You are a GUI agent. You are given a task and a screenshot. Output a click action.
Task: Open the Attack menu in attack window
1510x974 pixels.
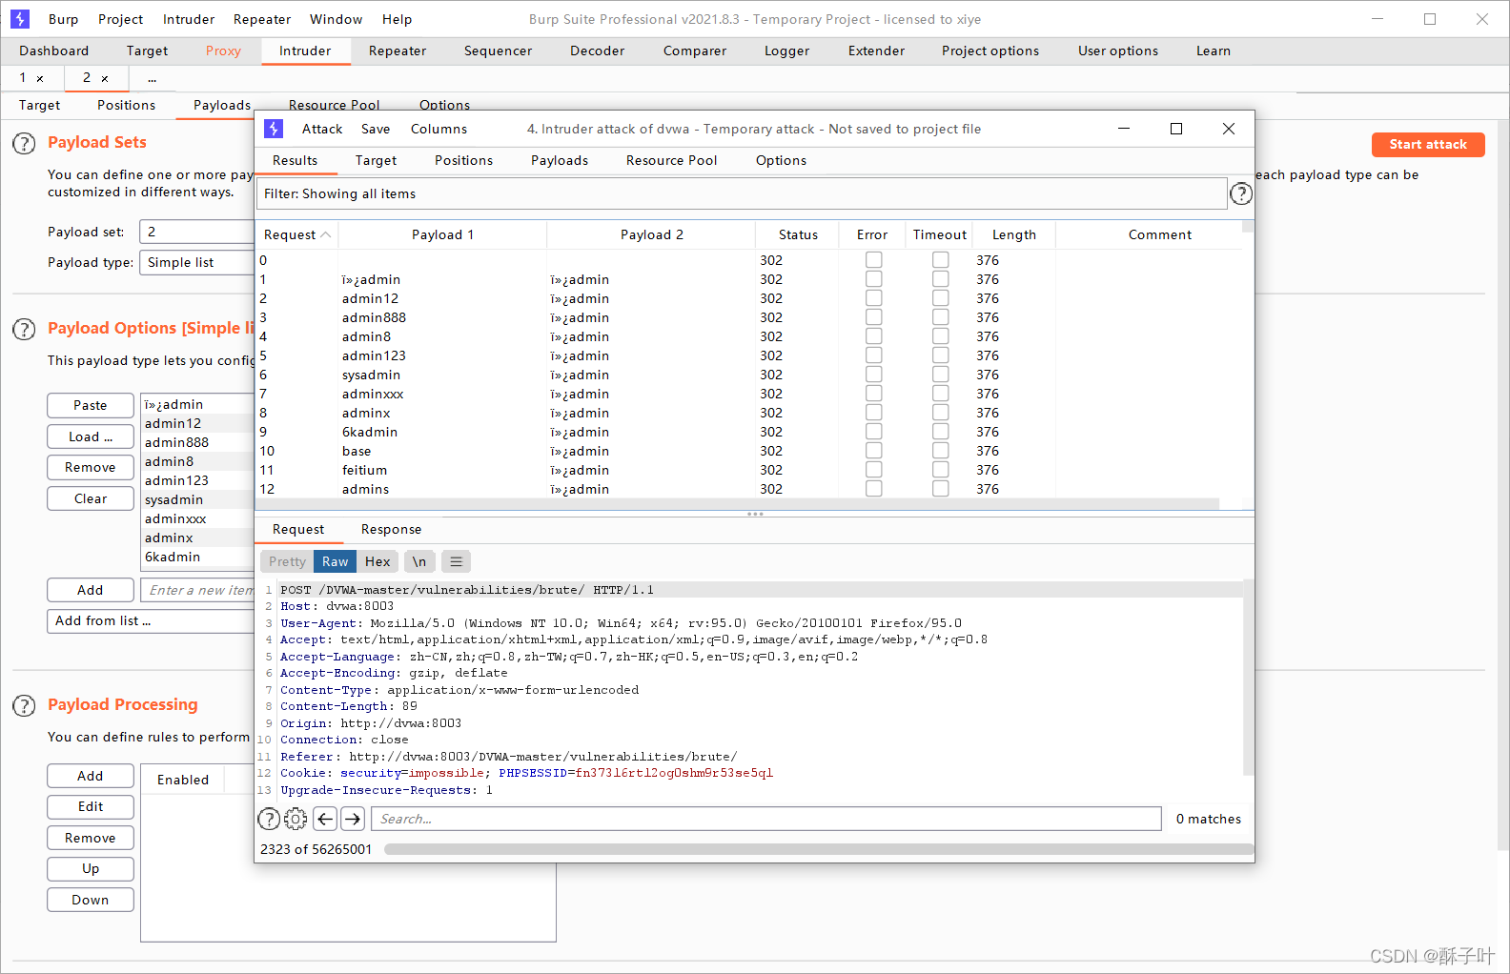tap(322, 129)
